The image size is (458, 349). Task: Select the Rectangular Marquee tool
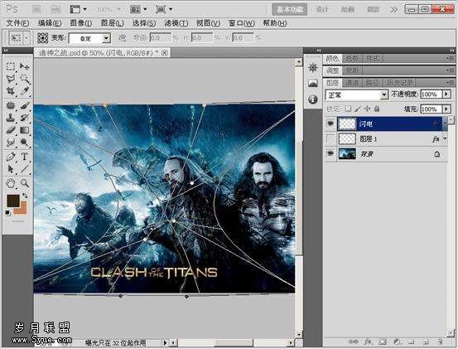tap(11, 66)
